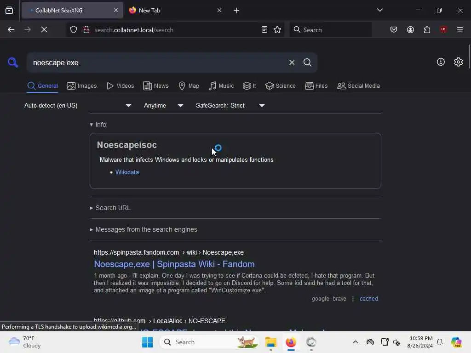View site security lock information
471x353 pixels.
point(86,29)
